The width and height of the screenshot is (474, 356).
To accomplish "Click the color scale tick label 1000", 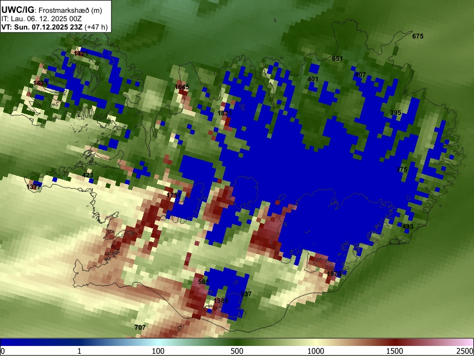I will 316,351.
